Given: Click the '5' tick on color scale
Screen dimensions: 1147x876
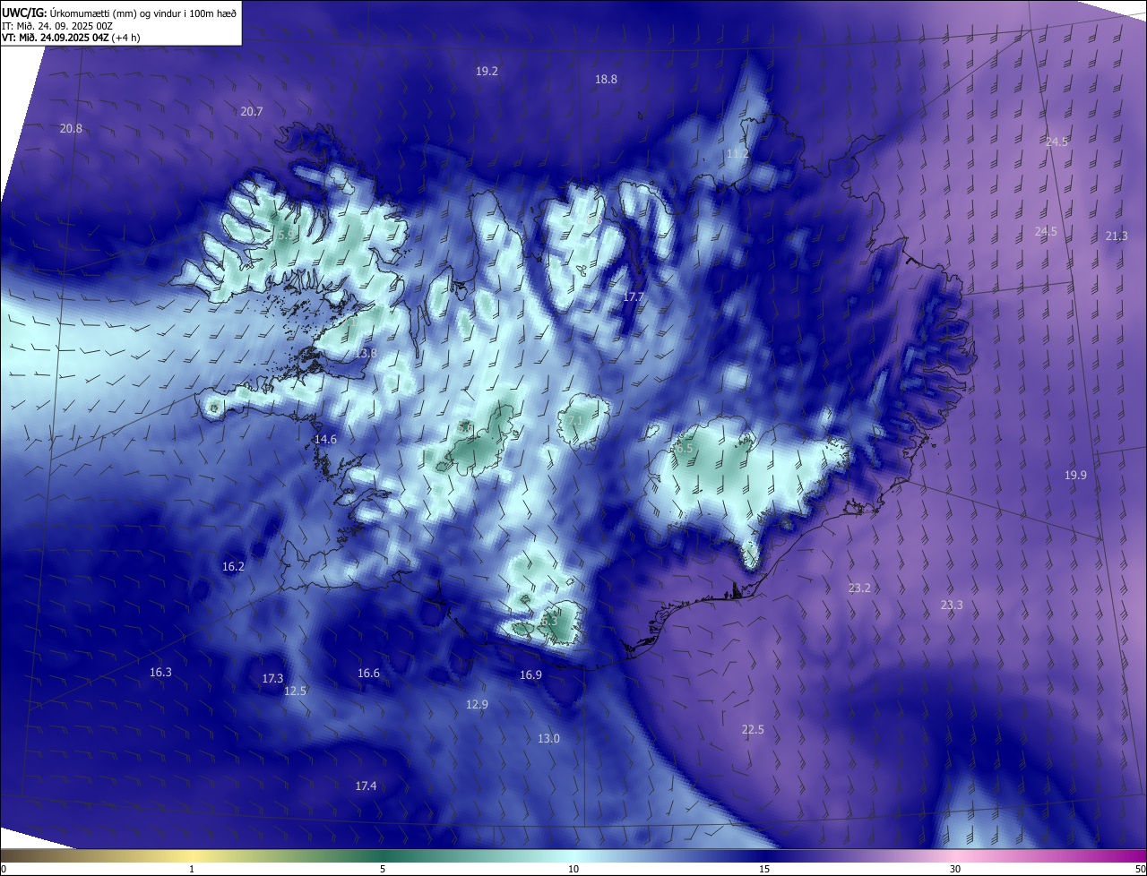Looking at the screenshot, I should click(x=383, y=869).
